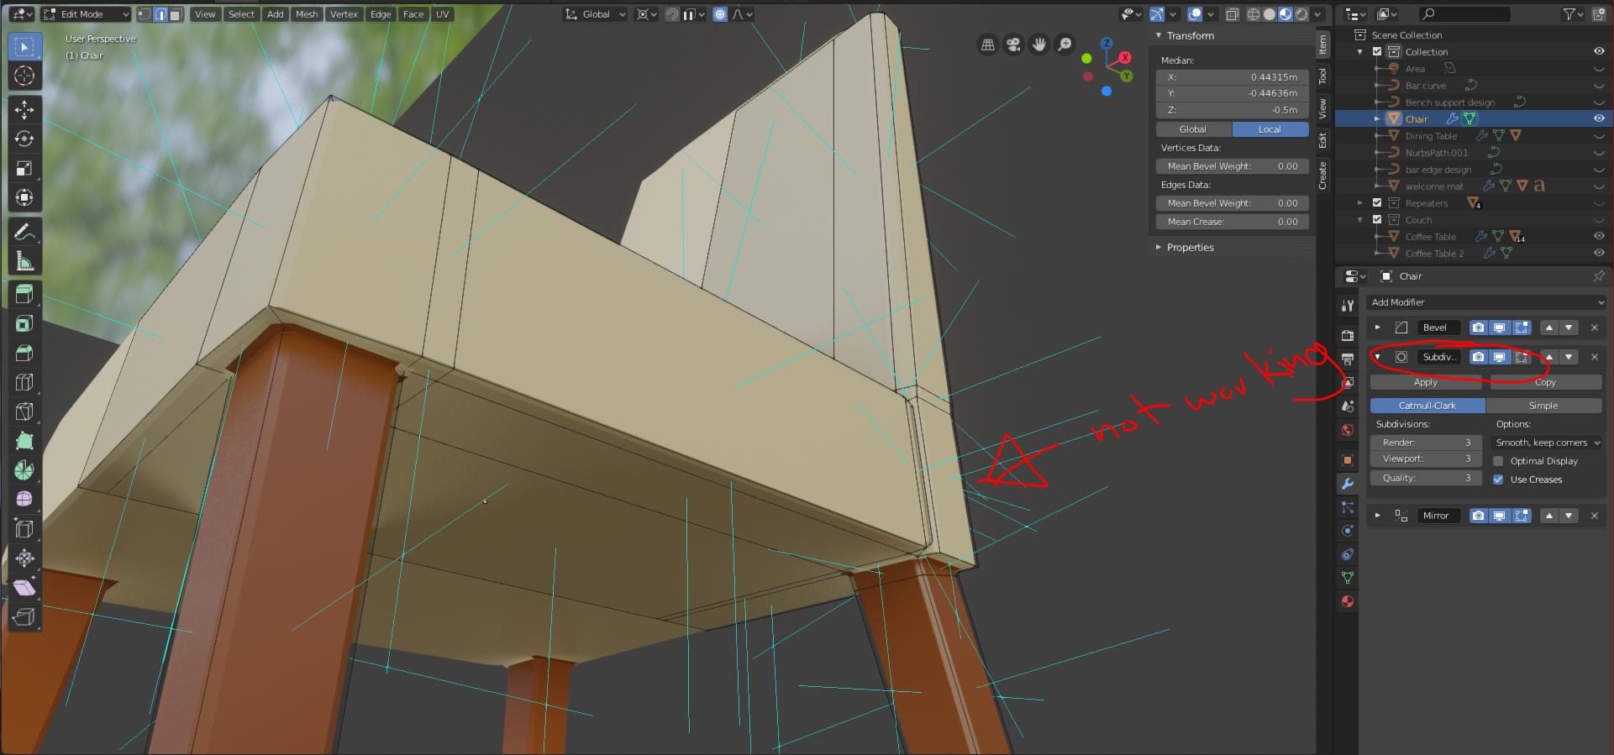Toggle X-ray display in header
The width and height of the screenshot is (1614, 755).
(1232, 14)
